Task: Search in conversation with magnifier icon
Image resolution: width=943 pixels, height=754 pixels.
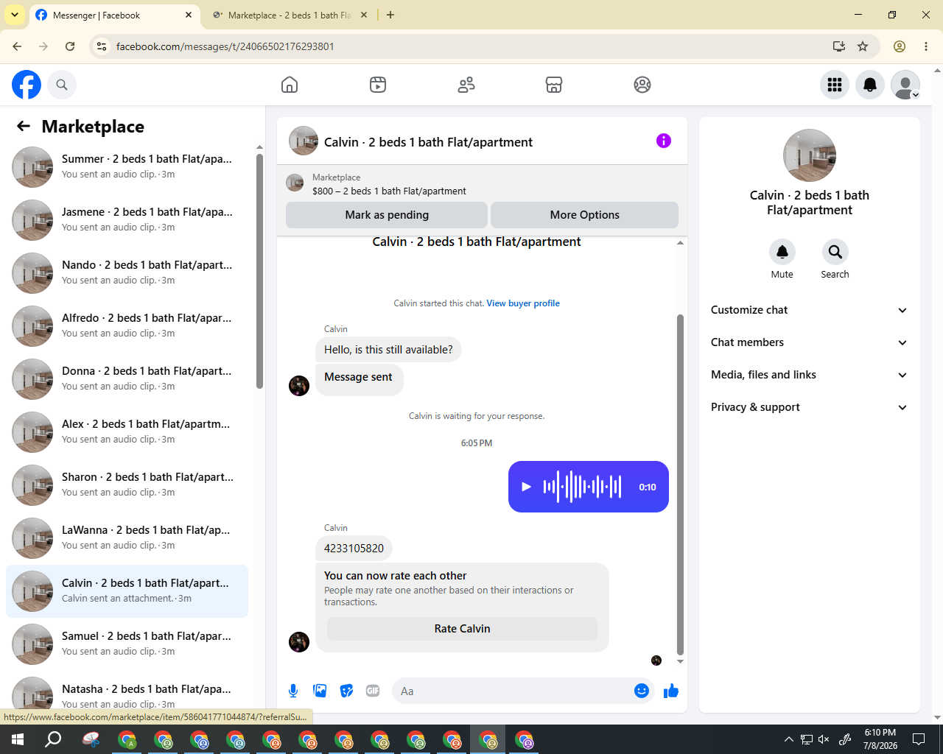Action: point(835,252)
